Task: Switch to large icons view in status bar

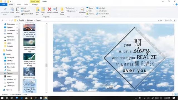Action: coord(176,94)
